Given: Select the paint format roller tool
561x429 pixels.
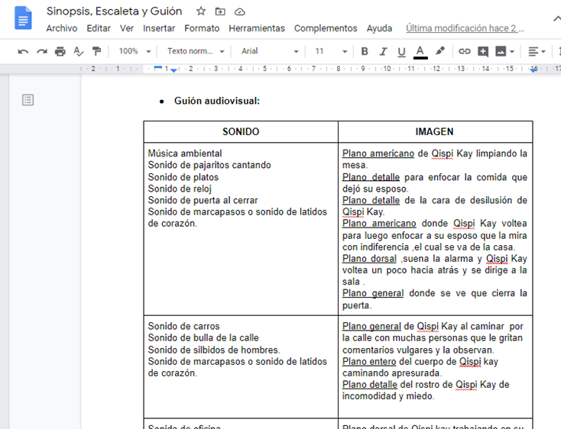Looking at the screenshot, I should pyautogui.click(x=96, y=51).
